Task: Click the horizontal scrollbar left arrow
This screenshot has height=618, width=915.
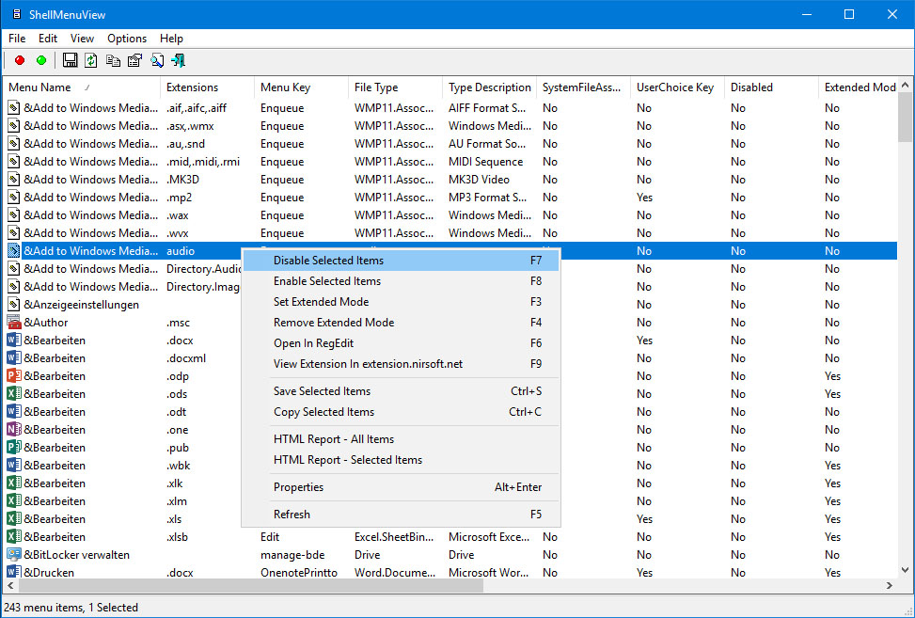Action: pyautogui.click(x=10, y=585)
